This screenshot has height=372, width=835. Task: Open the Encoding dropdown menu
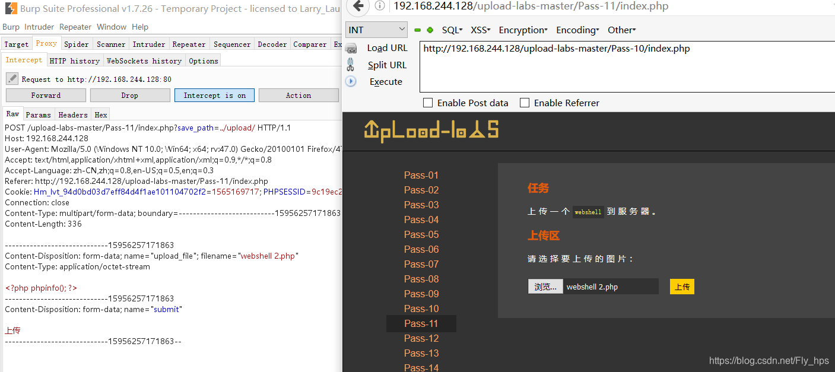(x=577, y=30)
